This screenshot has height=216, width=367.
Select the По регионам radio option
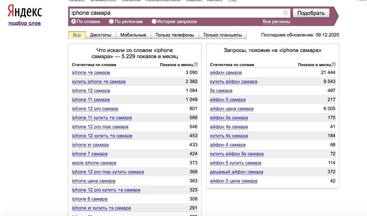[x=111, y=21]
